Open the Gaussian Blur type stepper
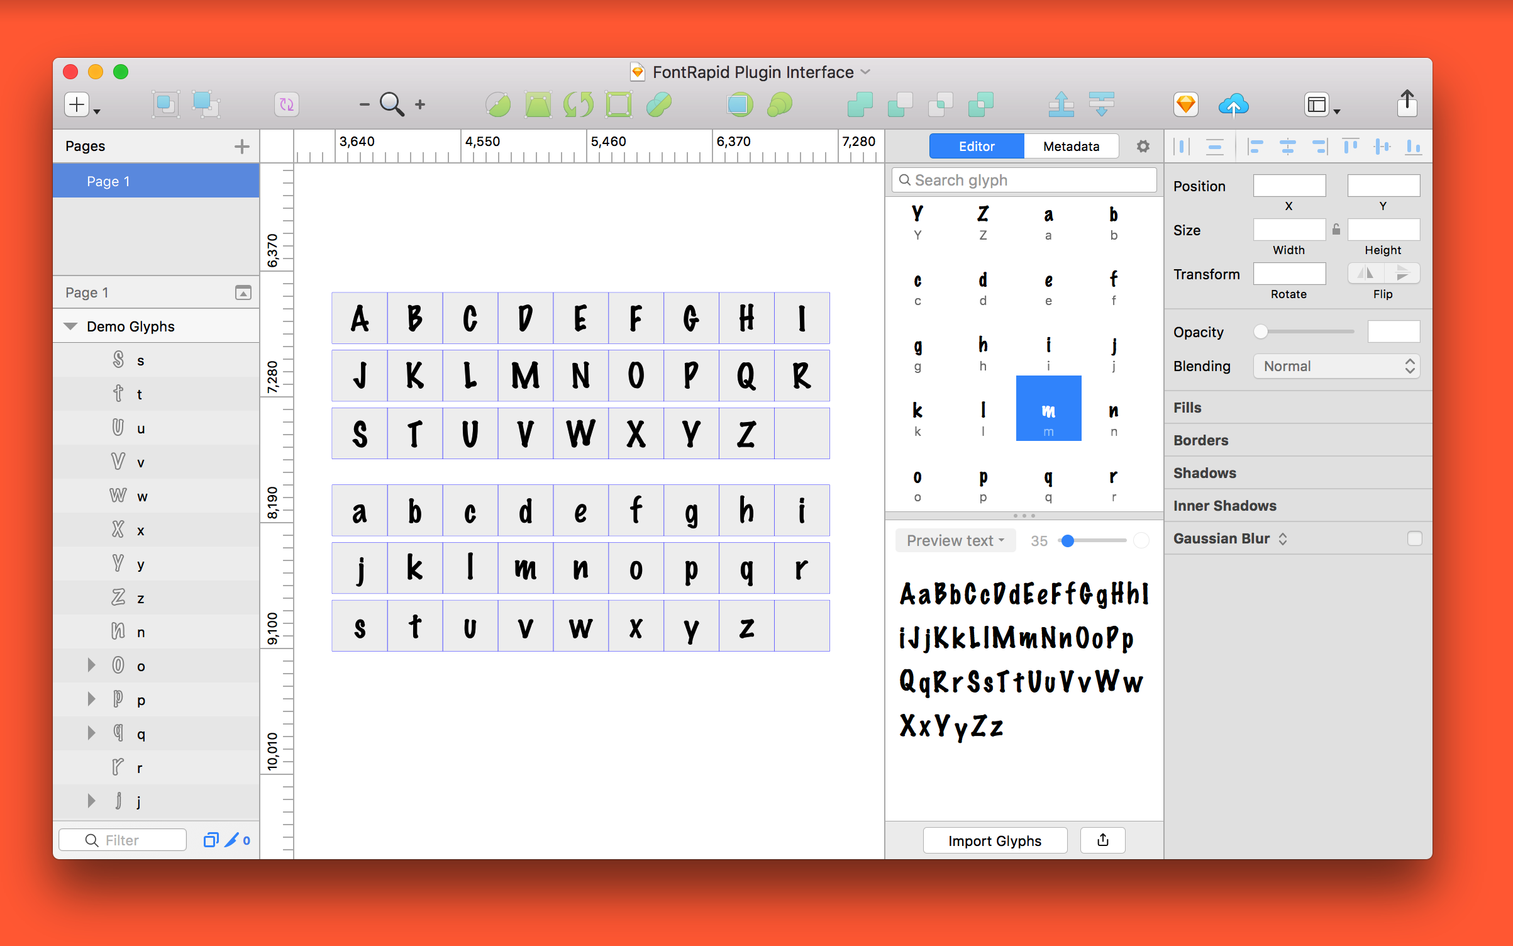Screen dimensions: 1513x946 click(x=1283, y=538)
